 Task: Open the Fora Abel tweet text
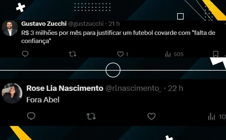43,100
